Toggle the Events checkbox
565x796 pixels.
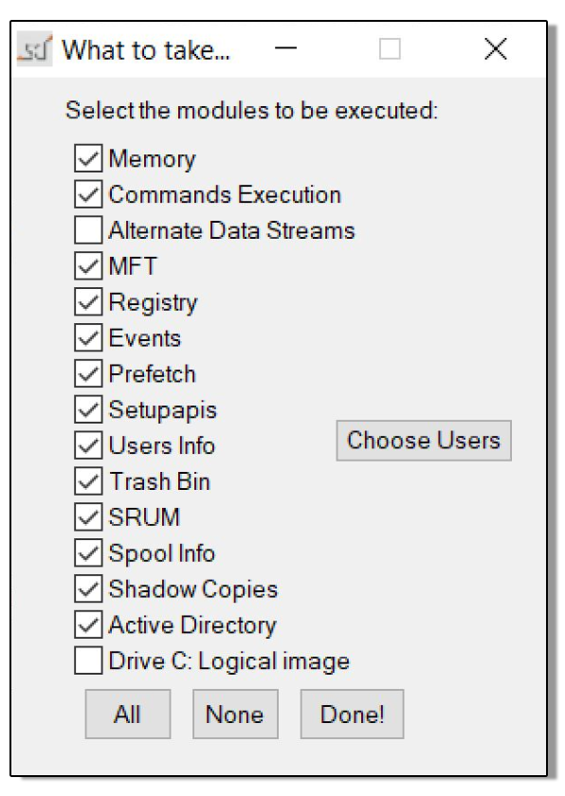click(x=88, y=337)
